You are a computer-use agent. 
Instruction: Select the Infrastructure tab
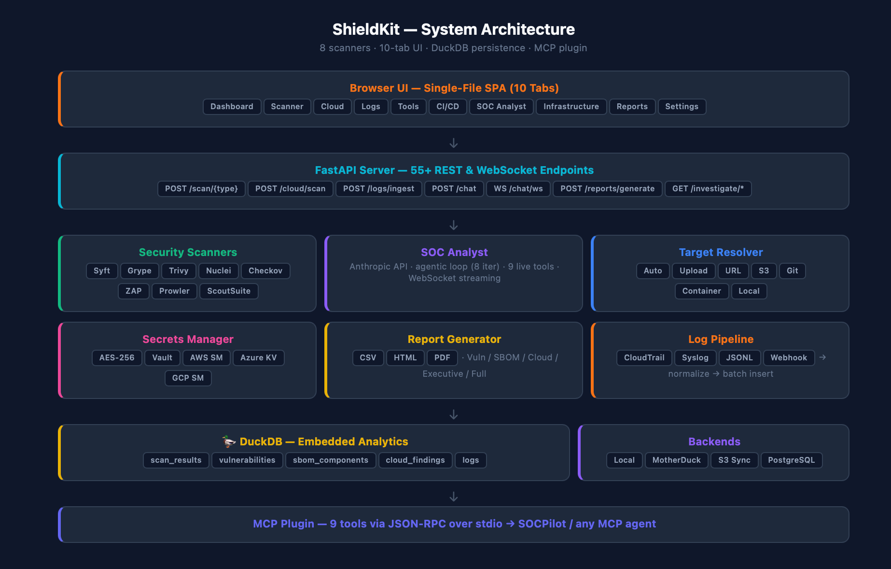[571, 107]
